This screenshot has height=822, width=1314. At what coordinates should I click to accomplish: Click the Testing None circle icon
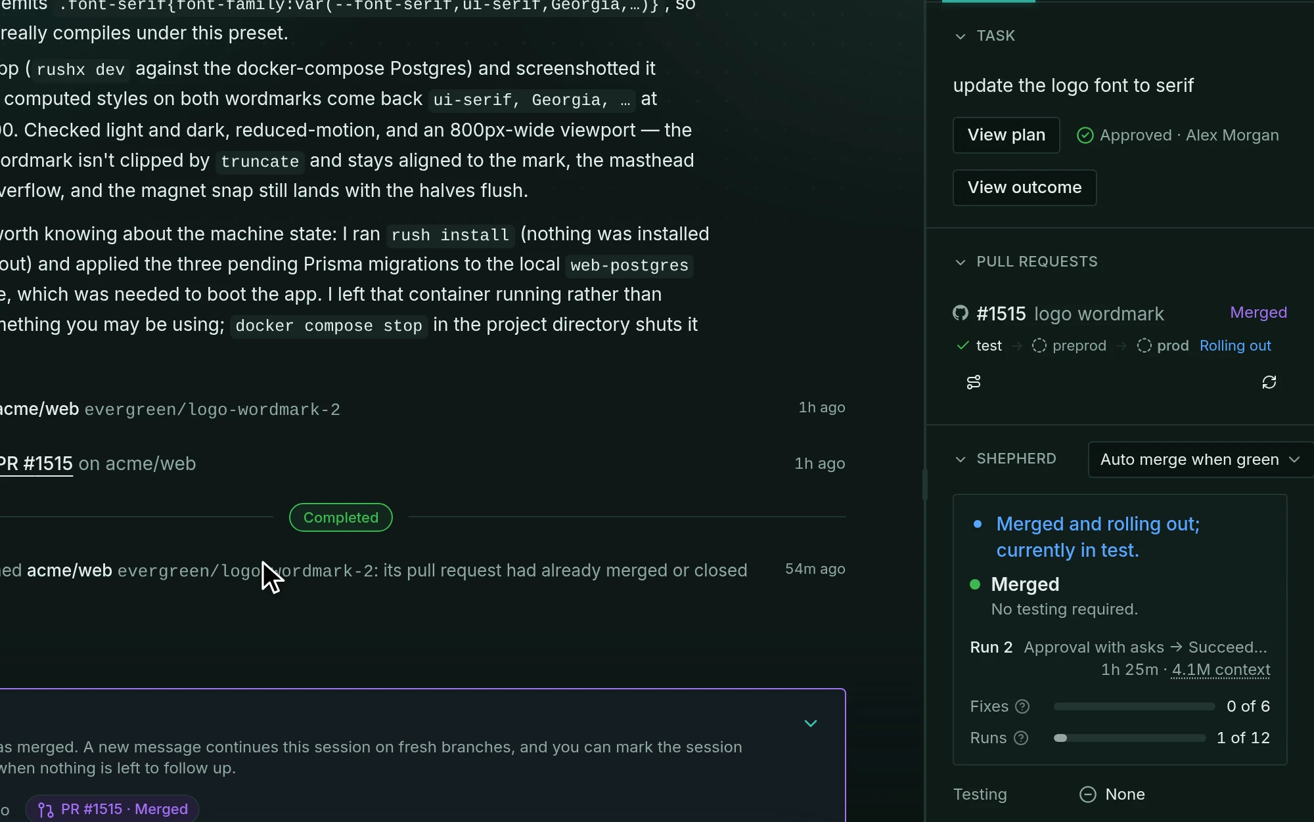[x=1088, y=794]
